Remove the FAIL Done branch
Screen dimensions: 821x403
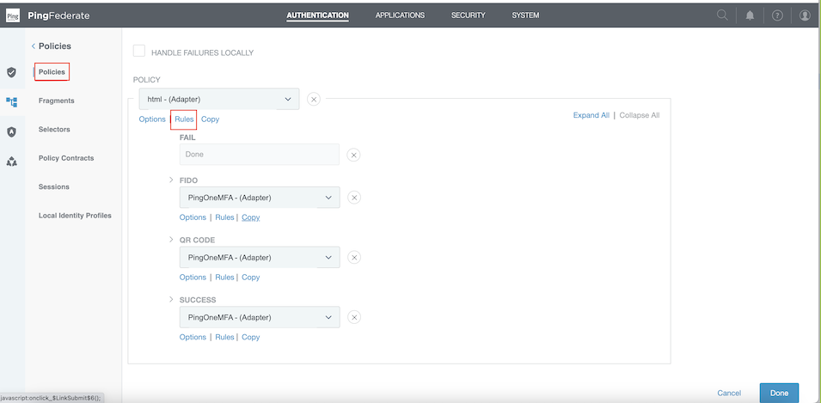coord(354,155)
